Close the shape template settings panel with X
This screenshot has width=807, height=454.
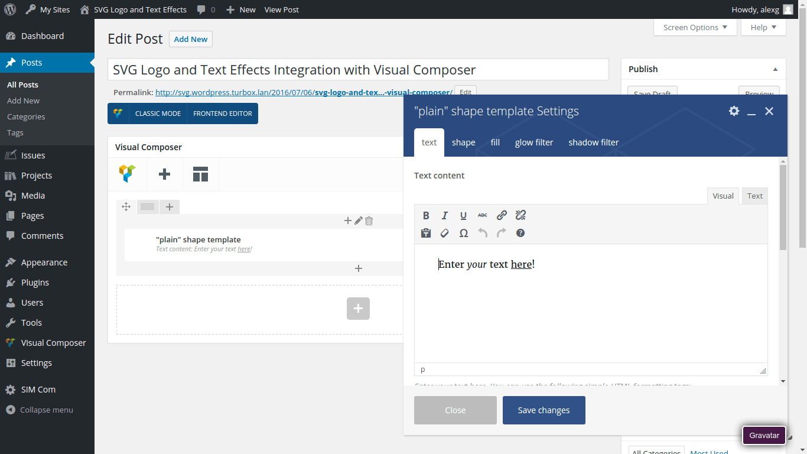(769, 111)
